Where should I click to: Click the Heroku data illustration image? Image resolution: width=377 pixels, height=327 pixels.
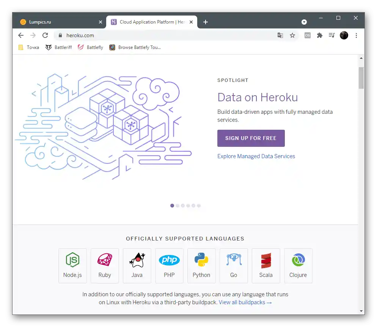click(x=104, y=127)
